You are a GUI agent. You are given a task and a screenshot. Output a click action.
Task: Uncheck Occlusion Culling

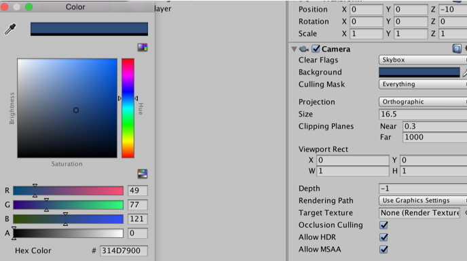pyautogui.click(x=384, y=225)
